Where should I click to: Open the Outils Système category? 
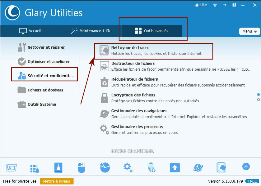point(37,104)
